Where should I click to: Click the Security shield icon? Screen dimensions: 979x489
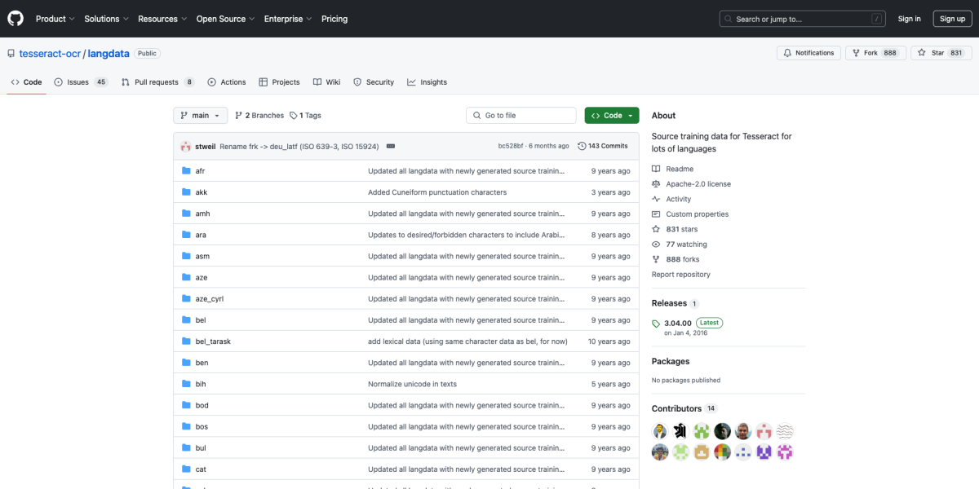click(x=357, y=81)
